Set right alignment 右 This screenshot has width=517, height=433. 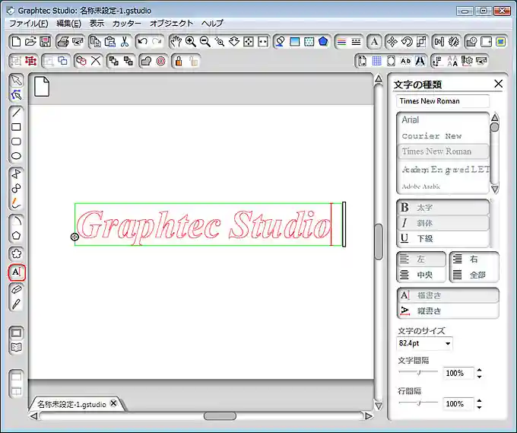tap(474, 259)
